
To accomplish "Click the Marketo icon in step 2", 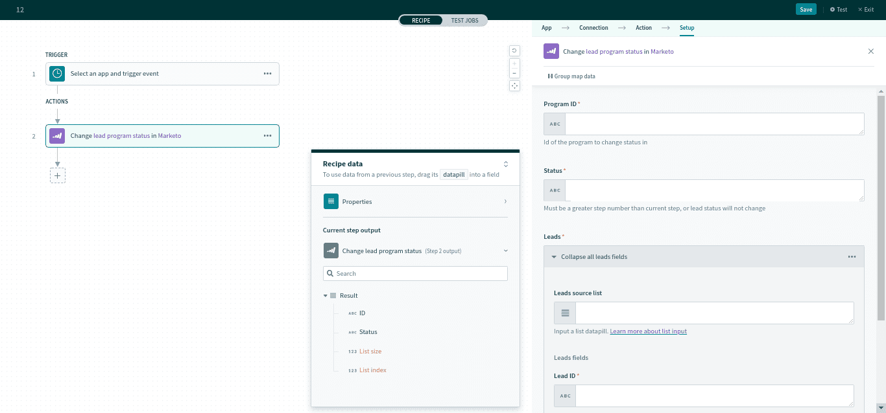I will coord(57,136).
